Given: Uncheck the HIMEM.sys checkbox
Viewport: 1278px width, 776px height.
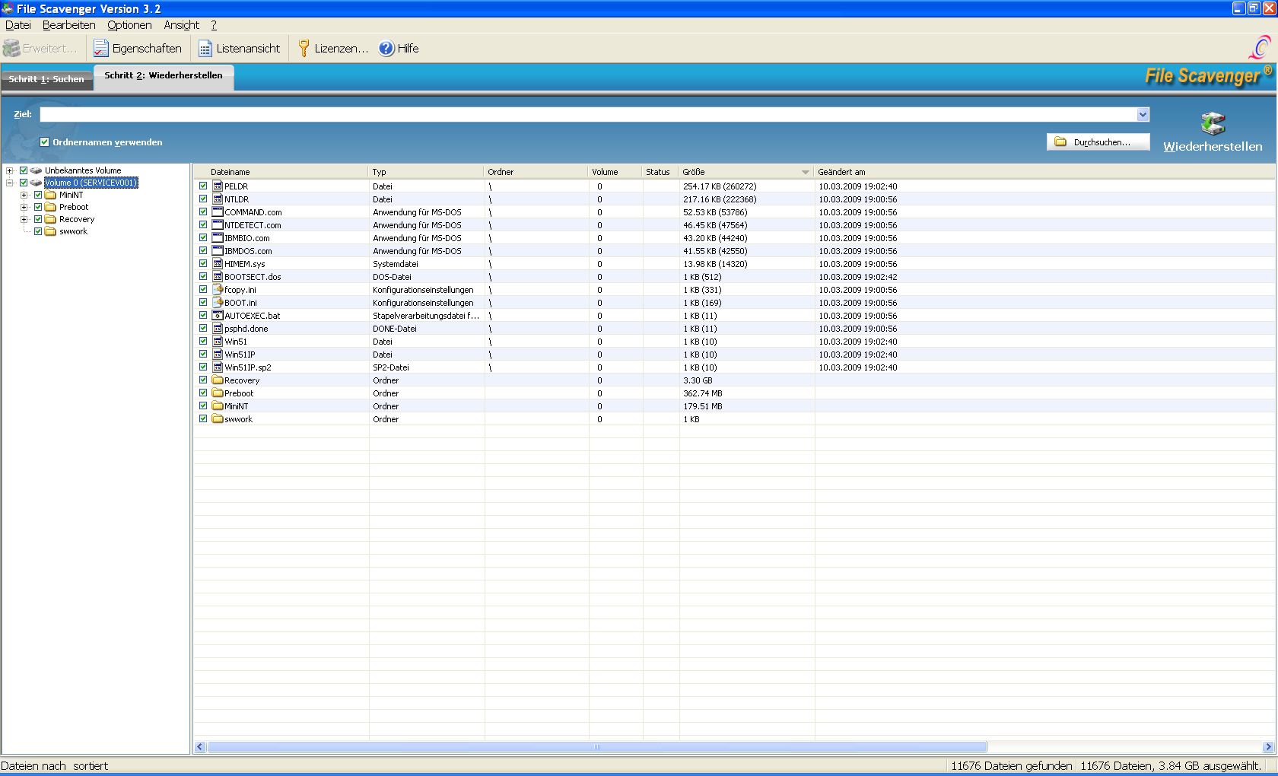Looking at the screenshot, I should tap(203, 264).
